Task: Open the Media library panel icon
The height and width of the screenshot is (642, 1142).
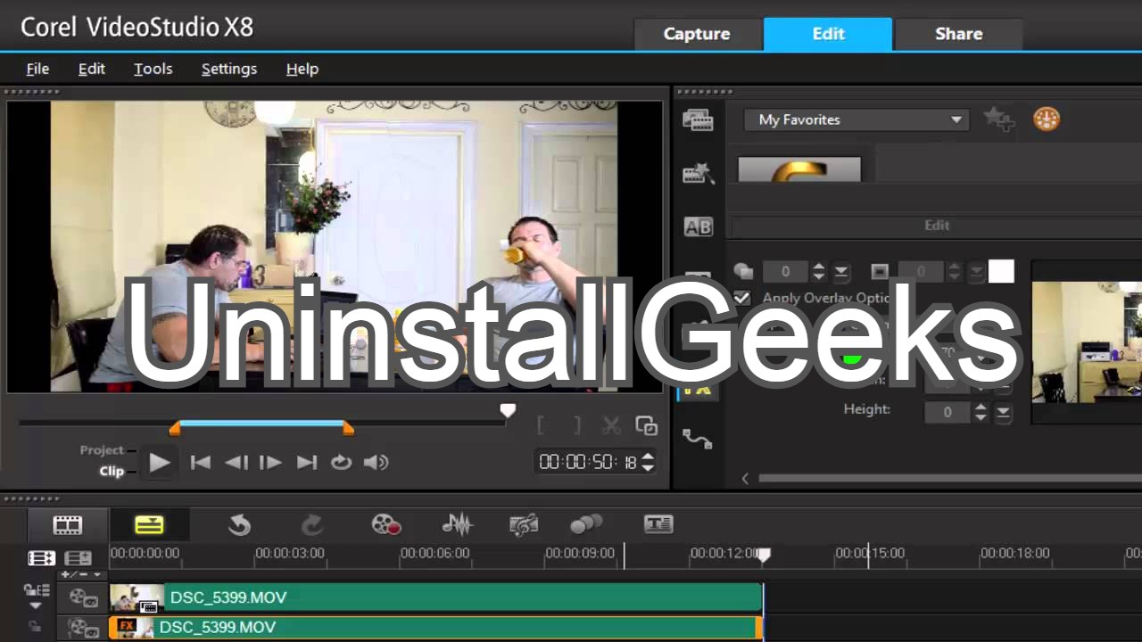Action: coord(698,120)
